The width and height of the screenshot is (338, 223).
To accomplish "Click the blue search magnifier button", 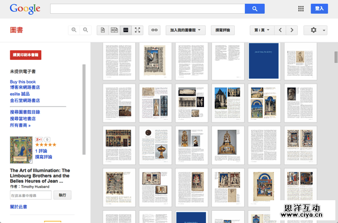I will 254,8.
